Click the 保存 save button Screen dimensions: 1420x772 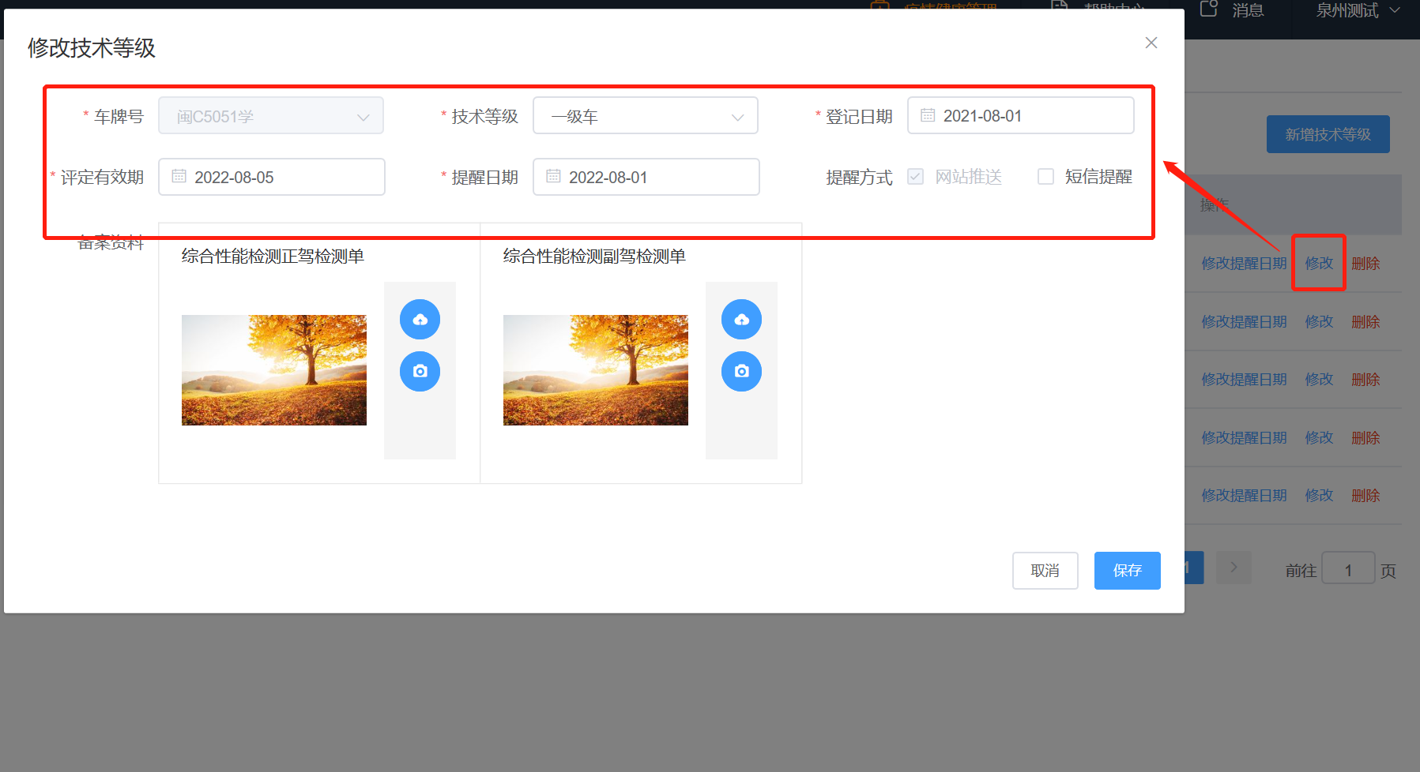point(1127,570)
